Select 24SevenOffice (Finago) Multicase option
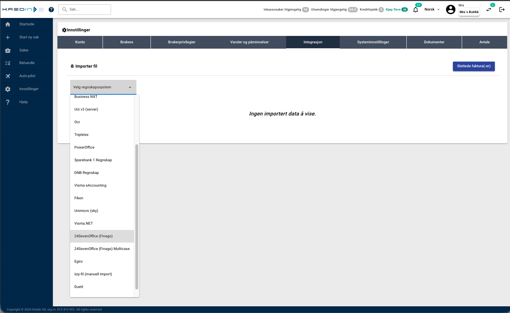 (x=102, y=249)
